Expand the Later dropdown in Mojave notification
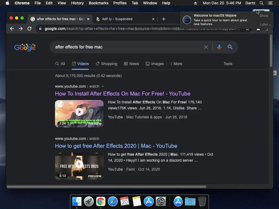279x209 pixels. coord(265,24)
